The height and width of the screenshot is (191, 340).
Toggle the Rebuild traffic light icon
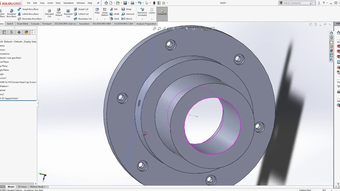[154, 3]
